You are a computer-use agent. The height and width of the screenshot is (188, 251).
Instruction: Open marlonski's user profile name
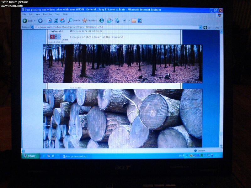56,31
